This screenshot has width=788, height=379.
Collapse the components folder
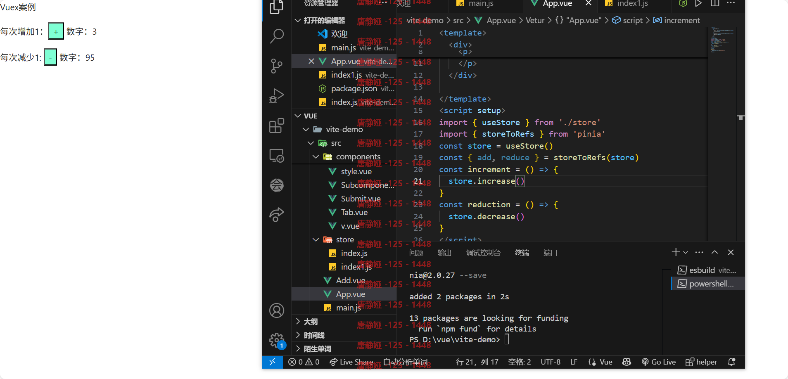(x=344, y=156)
